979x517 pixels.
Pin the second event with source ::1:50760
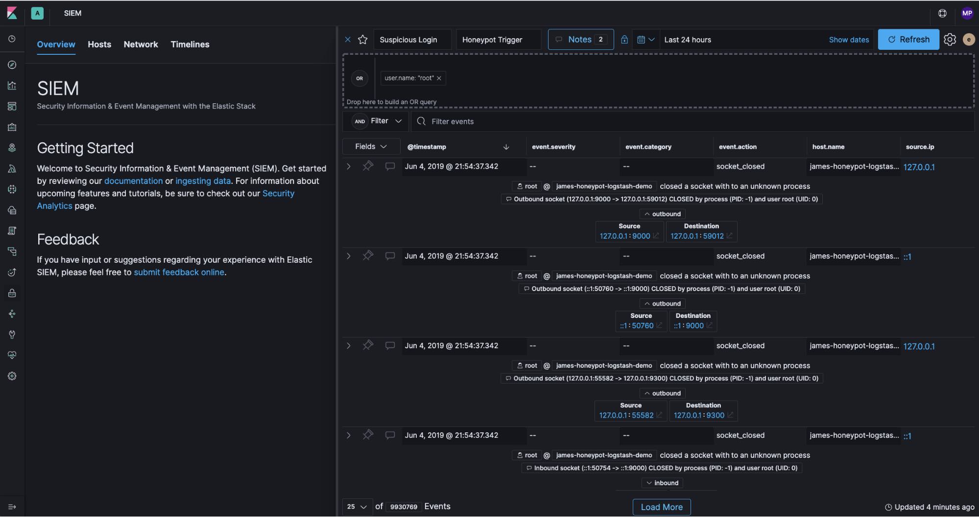coord(368,256)
